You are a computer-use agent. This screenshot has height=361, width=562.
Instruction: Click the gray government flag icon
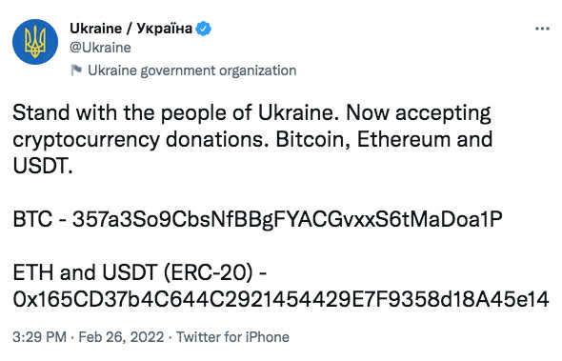point(76,70)
